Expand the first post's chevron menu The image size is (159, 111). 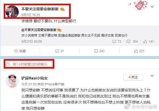point(152,7)
